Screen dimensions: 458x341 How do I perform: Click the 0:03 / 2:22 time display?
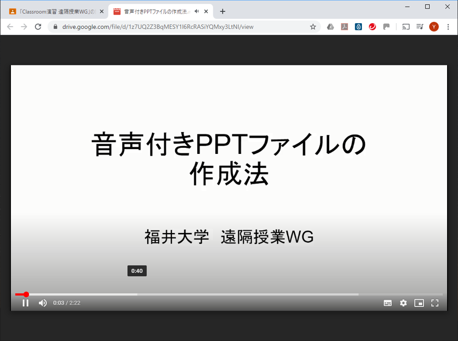click(x=67, y=303)
